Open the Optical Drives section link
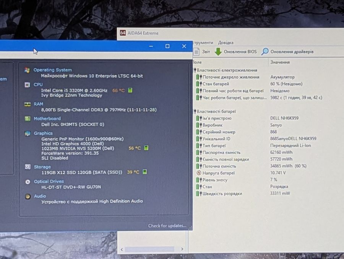Viewport: 344px width, 259px height. (x=49, y=181)
